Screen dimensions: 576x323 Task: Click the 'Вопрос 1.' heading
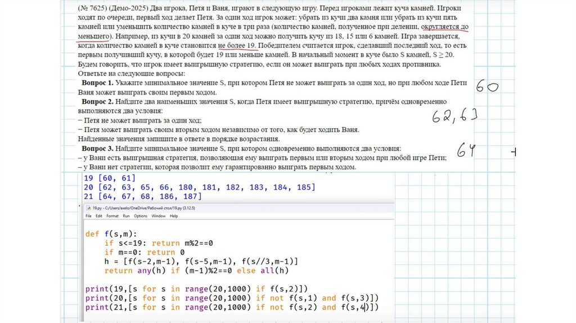(97, 83)
